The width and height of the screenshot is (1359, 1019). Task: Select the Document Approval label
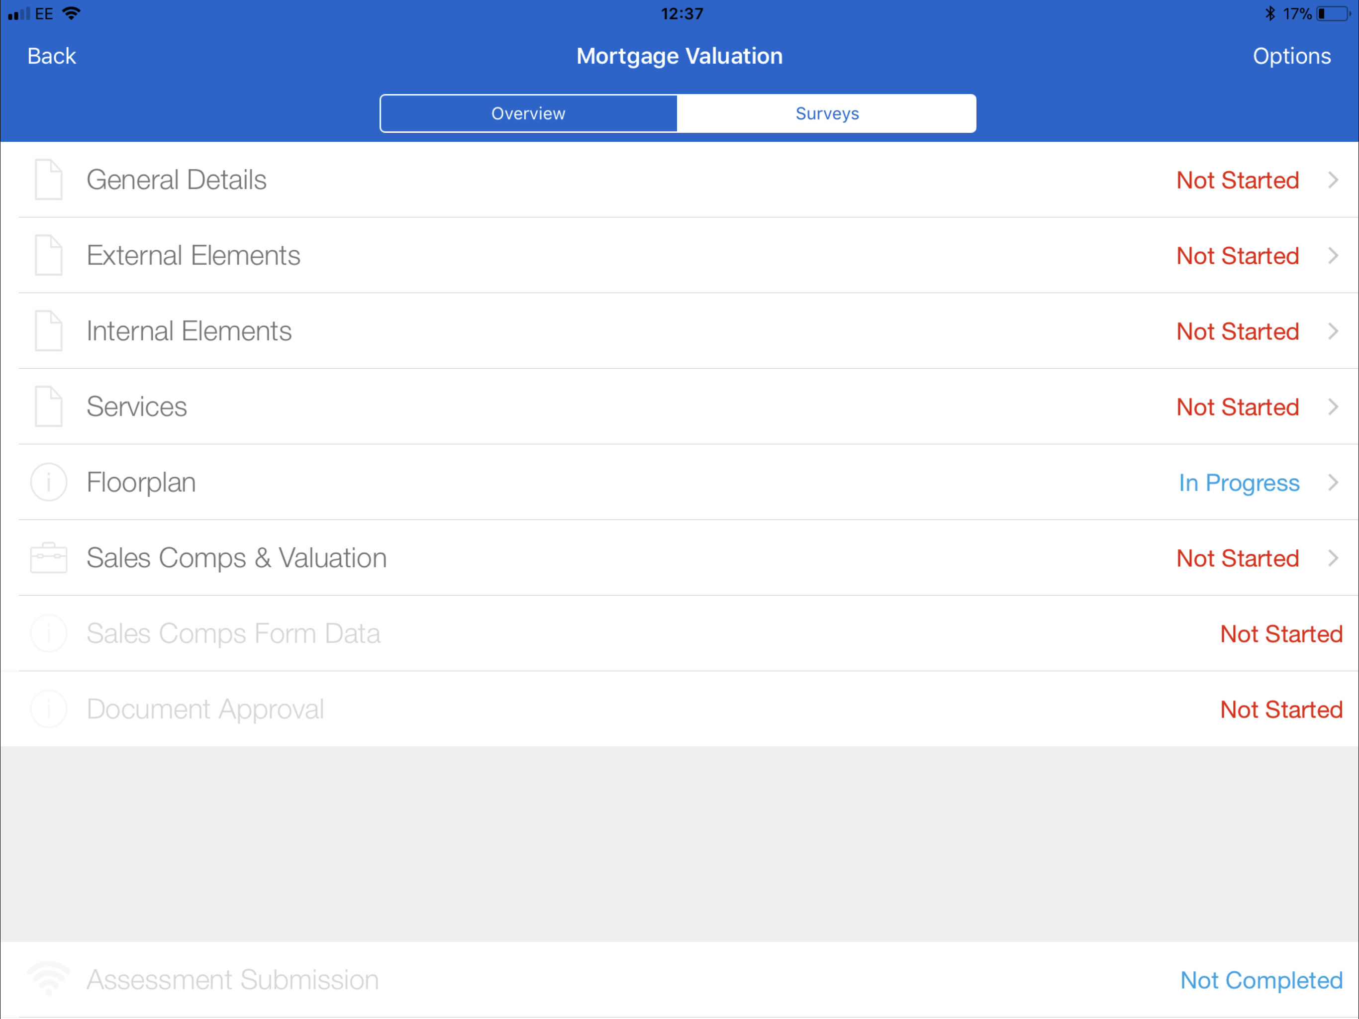point(205,710)
